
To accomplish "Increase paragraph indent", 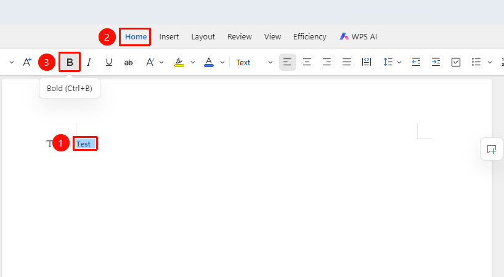I will coord(436,62).
